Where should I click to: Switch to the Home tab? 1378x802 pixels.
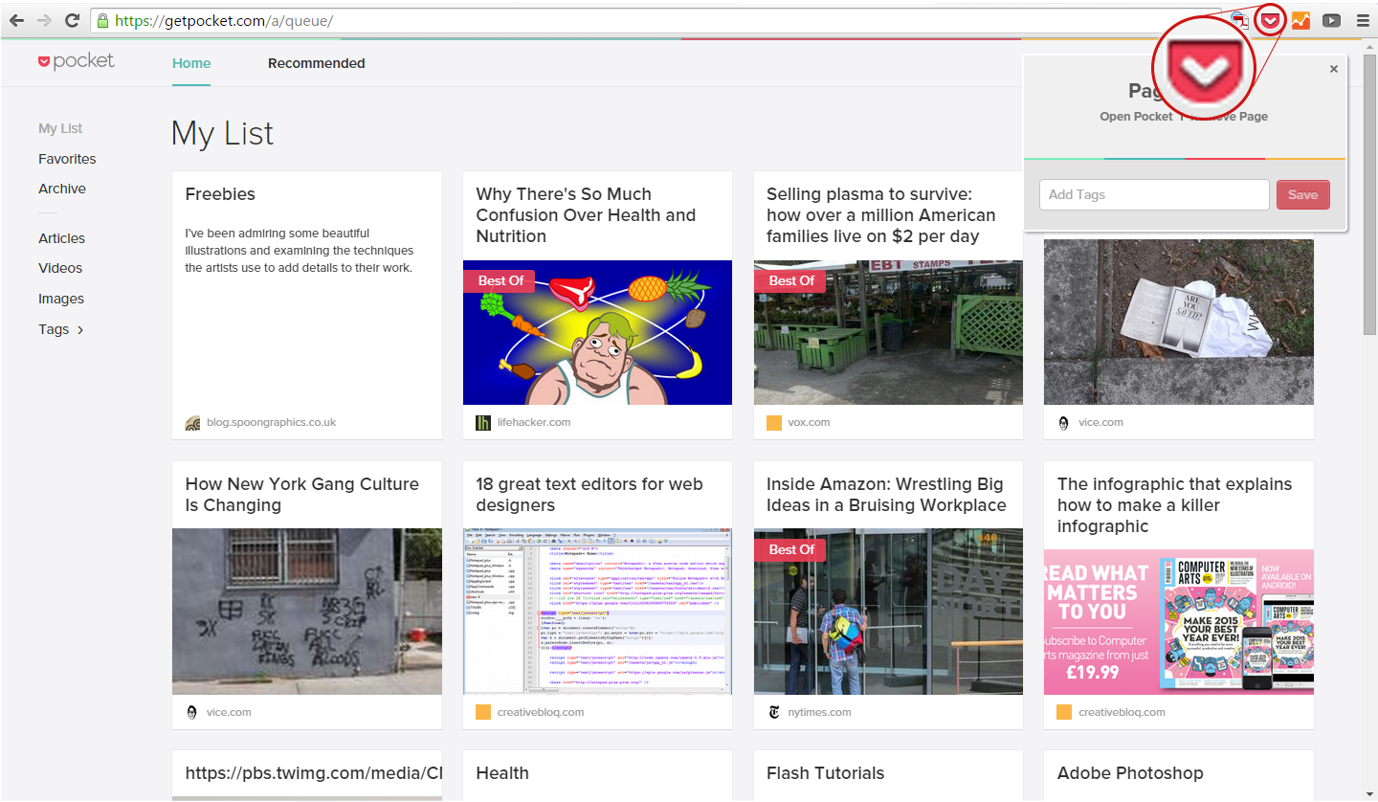tap(191, 63)
